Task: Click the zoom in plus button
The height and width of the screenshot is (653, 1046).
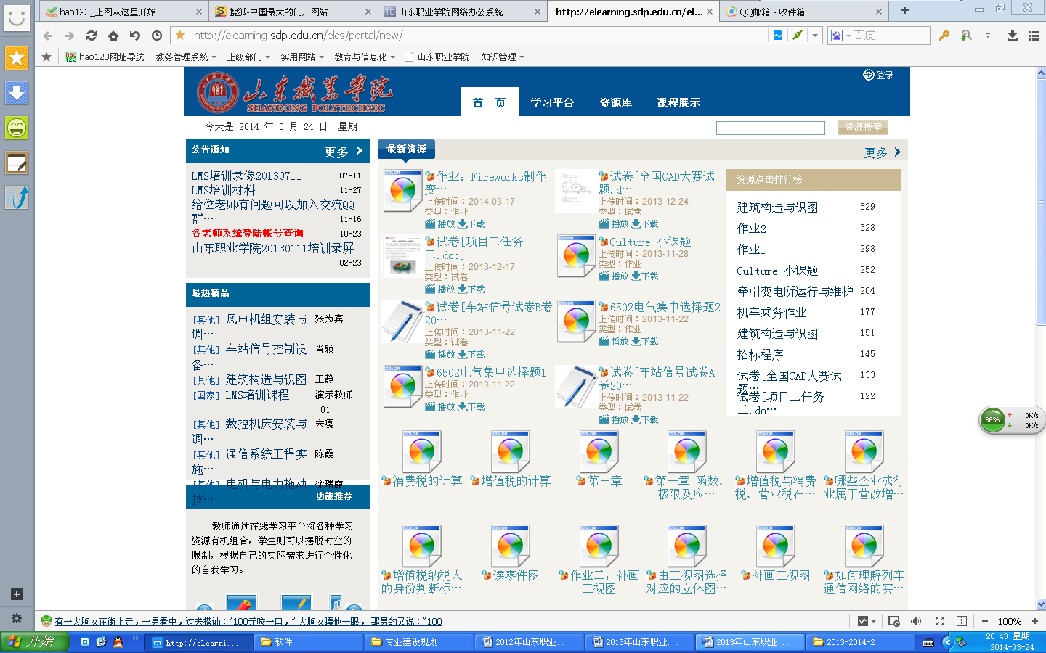Action: pos(1035,621)
